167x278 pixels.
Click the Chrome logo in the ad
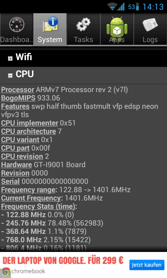tap(6, 271)
